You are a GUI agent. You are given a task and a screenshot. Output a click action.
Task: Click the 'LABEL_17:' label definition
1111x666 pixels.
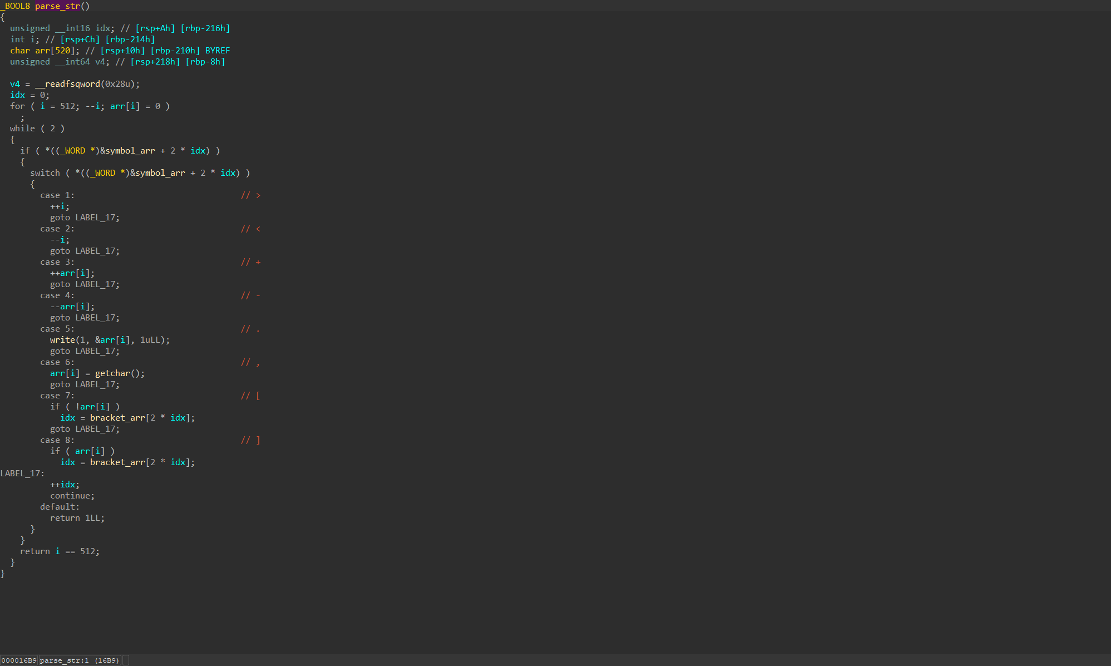[x=22, y=473]
